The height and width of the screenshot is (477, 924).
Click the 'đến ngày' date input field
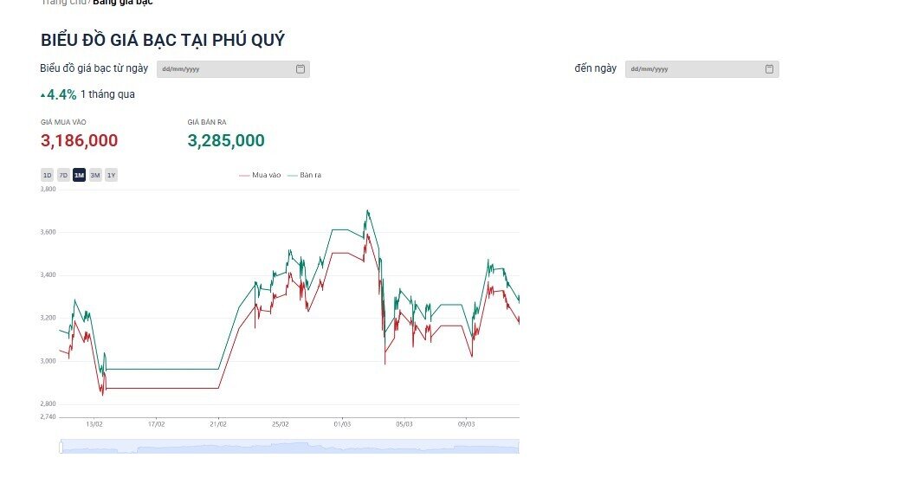(x=693, y=69)
